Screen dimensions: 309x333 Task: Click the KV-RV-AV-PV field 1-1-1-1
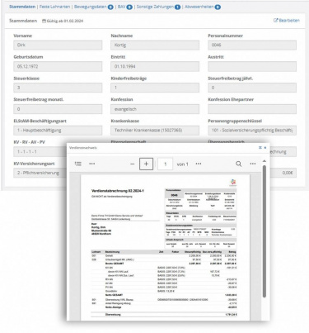(x=40, y=151)
